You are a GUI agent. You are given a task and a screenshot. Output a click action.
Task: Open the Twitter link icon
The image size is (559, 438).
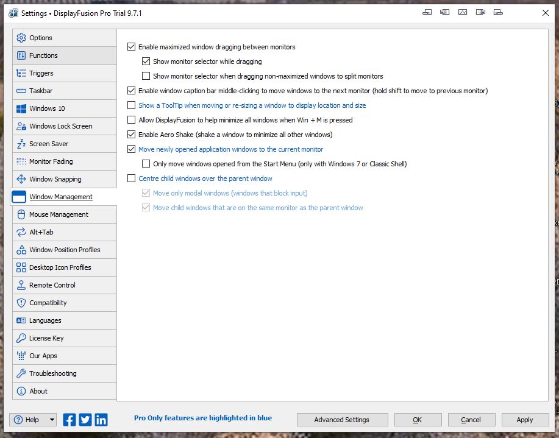(x=85, y=419)
